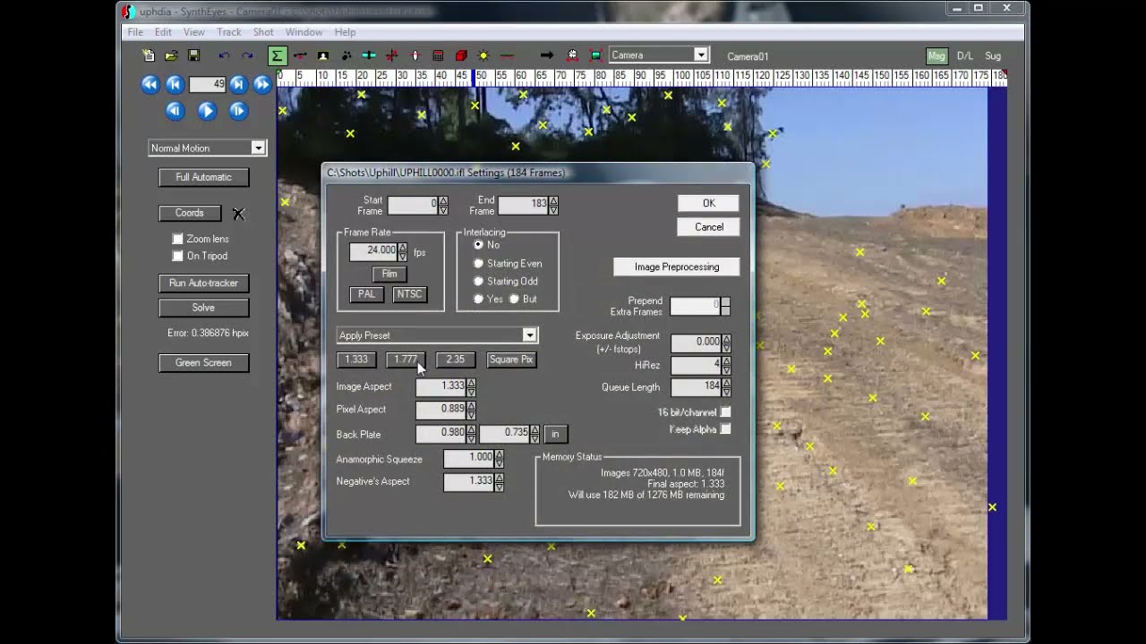Click the New file icon in toolbar
Viewport: 1146px width, 644px height.
(x=149, y=55)
